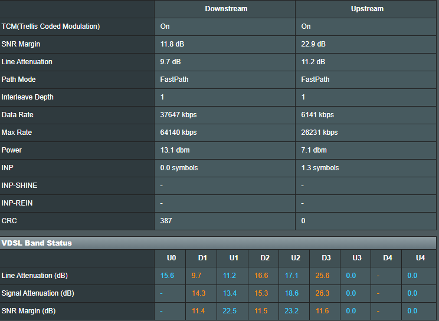Click the TCM(Trellis Coded Modulation) row label

pos(51,27)
